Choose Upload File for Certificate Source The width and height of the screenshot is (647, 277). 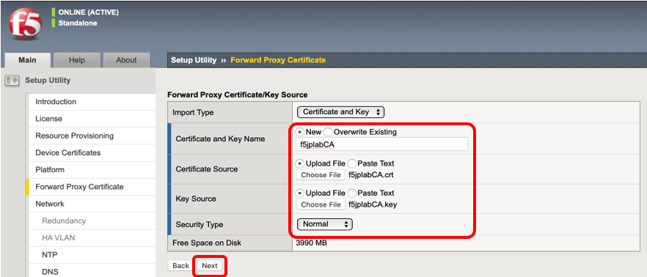[x=301, y=163]
